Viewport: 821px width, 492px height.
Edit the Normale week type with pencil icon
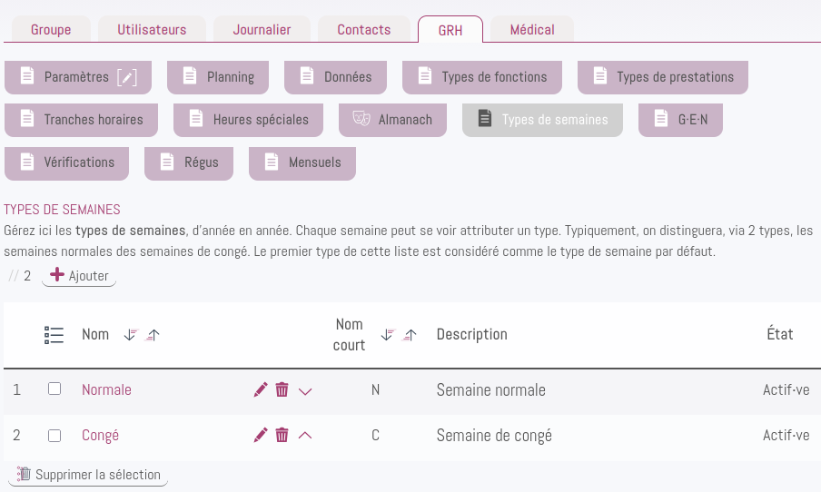click(x=261, y=389)
